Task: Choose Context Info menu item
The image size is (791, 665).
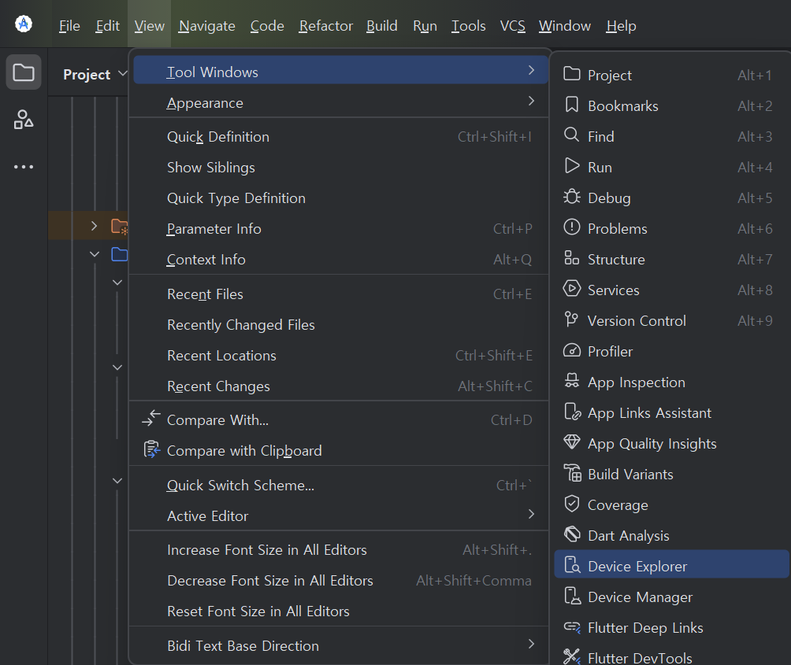Action: point(339,260)
